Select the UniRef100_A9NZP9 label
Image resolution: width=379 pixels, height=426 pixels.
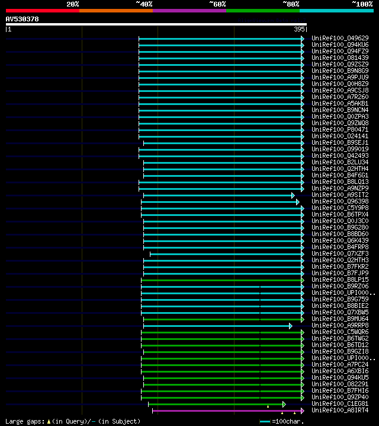(340, 188)
